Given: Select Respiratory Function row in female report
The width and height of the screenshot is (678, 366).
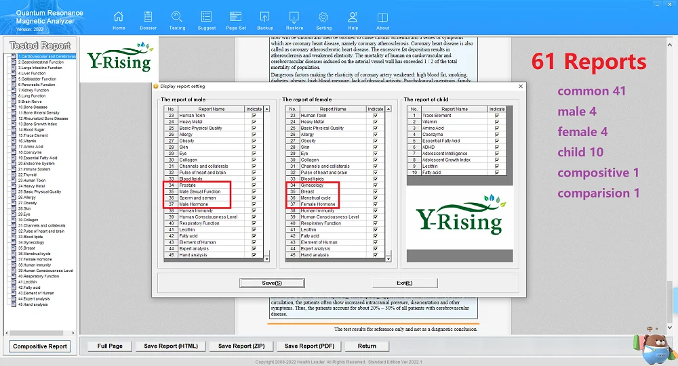Looking at the screenshot, I should (335, 223).
